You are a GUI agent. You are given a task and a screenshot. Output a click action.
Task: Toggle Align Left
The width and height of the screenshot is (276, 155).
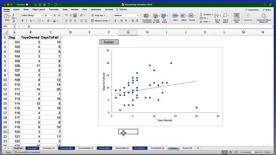coord(66,21)
